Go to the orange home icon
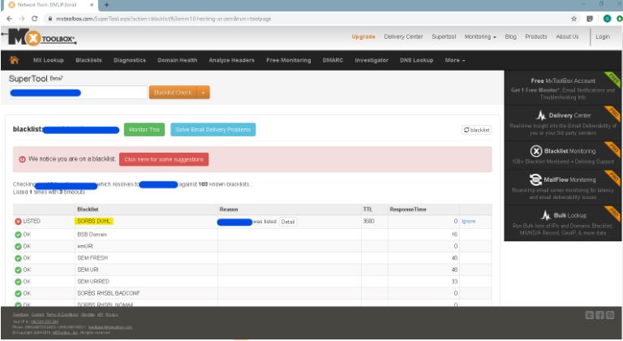This screenshot has height=341, width=623. (x=15, y=60)
